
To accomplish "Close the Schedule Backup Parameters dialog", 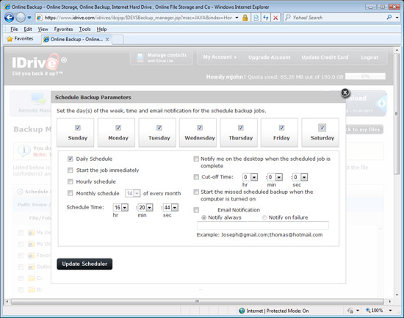I will [345, 93].
